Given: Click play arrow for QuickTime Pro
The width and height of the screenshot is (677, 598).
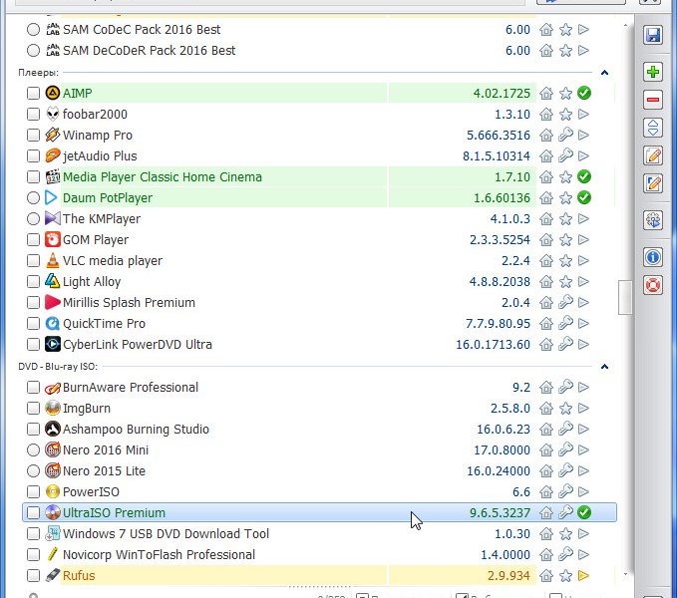Looking at the screenshot, I should point(583,323).
